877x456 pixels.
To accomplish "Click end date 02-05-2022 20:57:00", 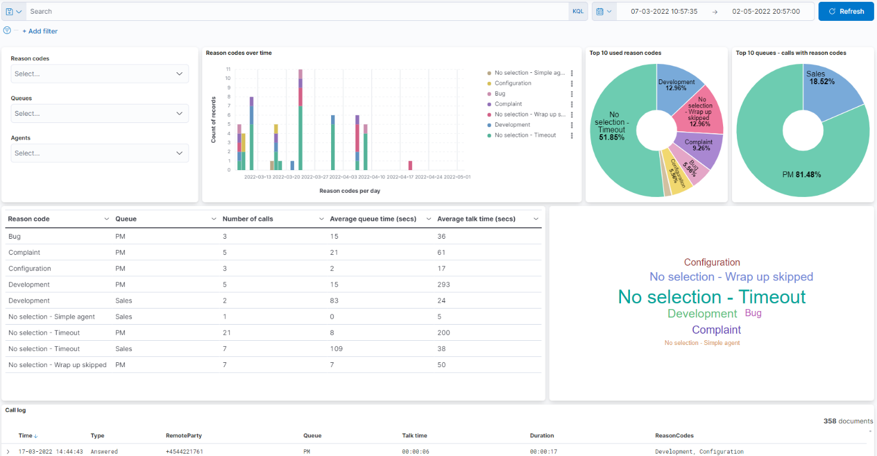I will 766,11.
